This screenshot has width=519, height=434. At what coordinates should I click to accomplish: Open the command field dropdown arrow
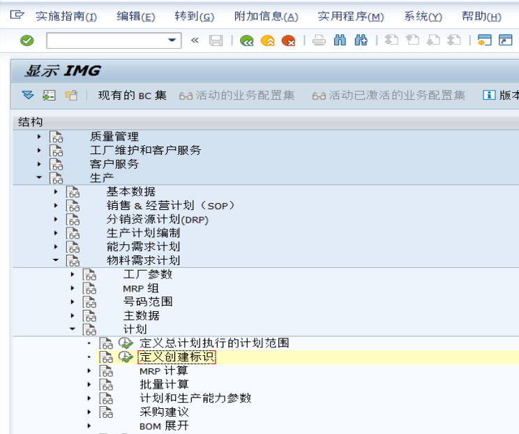172,40
